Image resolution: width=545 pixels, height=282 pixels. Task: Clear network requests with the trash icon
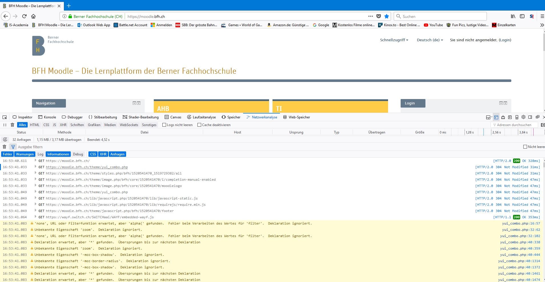12,125
